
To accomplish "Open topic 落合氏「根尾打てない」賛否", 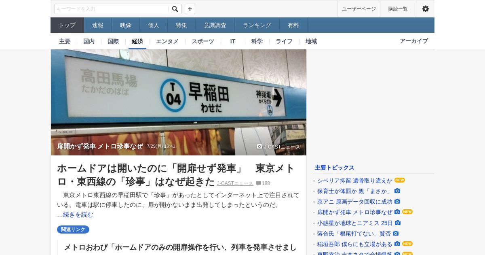I will click(354, 234).
